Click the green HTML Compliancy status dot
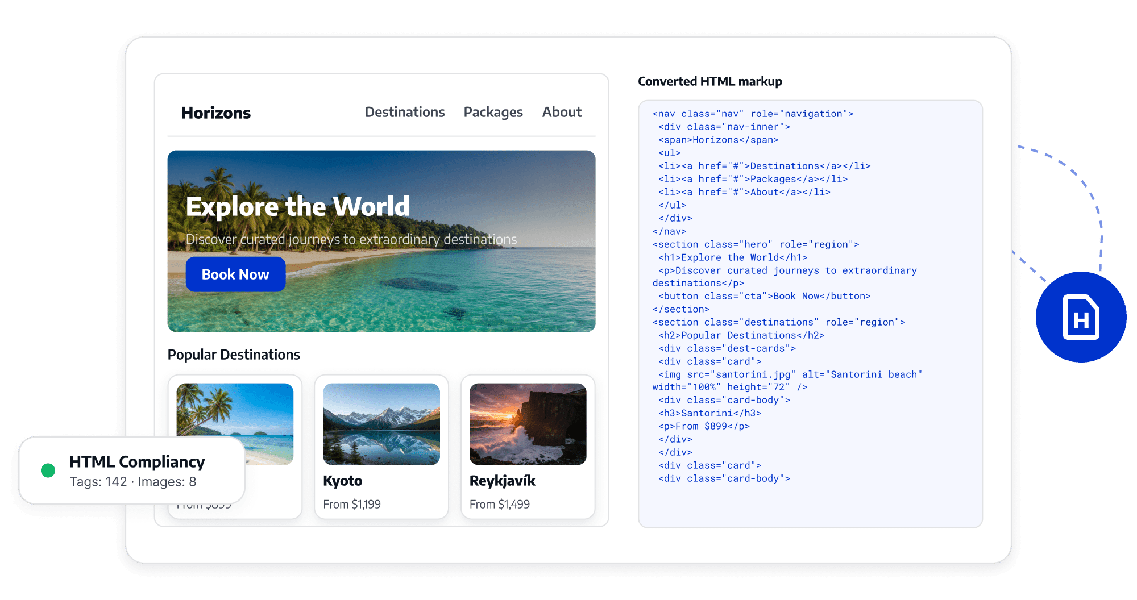The image size is (1137, 600). [48, 470]
